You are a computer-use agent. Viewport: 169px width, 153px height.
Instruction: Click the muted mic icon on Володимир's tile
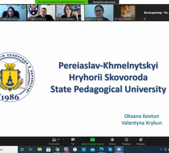click(x=145, y=19)
